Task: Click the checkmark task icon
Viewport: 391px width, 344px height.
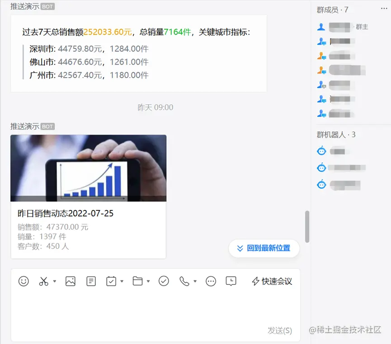Action: point(164,281)
